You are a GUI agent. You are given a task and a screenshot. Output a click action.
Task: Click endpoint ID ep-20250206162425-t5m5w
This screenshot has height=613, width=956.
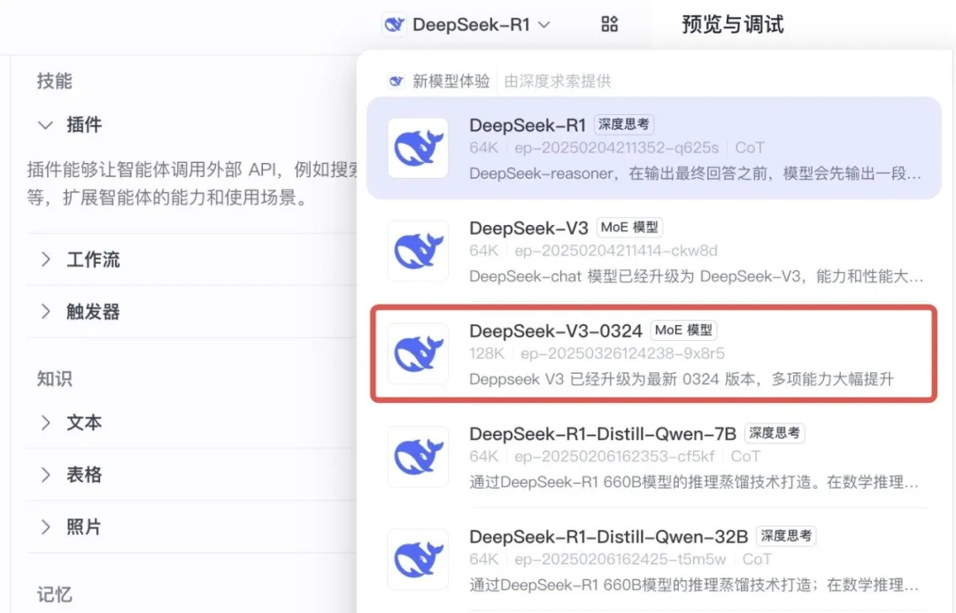(620, 559)
